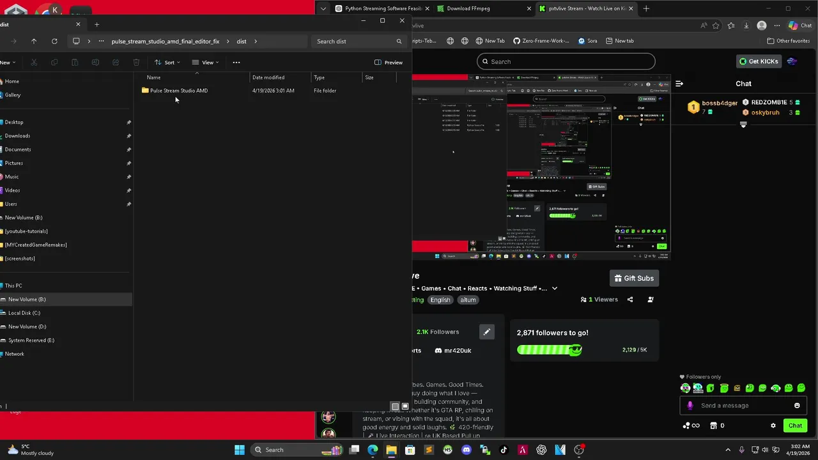Screen dimensions: 818x460
Task: Expand the chat leaderboard down arrow
Action: click(743, 125)
